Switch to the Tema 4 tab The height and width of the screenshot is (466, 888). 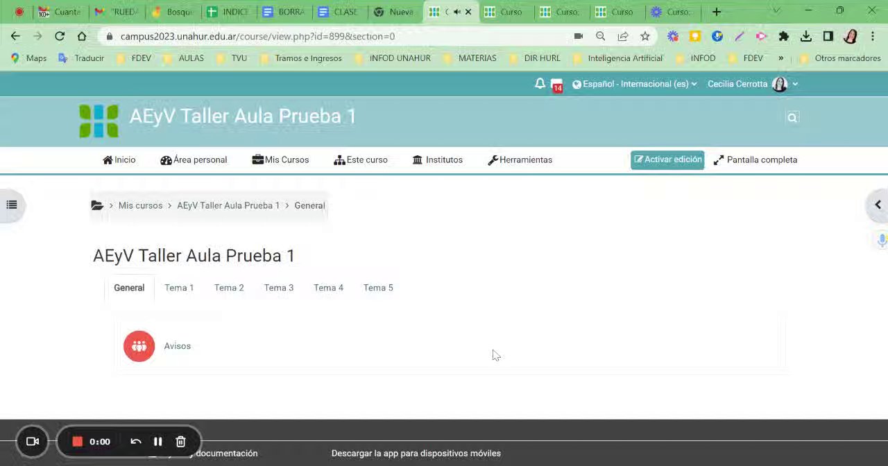tap(328, 288)
